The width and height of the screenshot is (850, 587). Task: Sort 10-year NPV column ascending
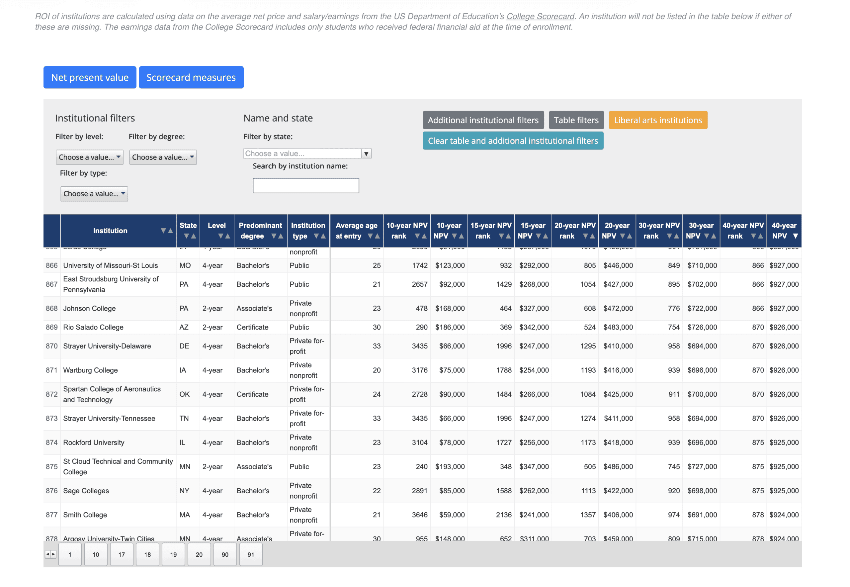[x=462, y=236]
